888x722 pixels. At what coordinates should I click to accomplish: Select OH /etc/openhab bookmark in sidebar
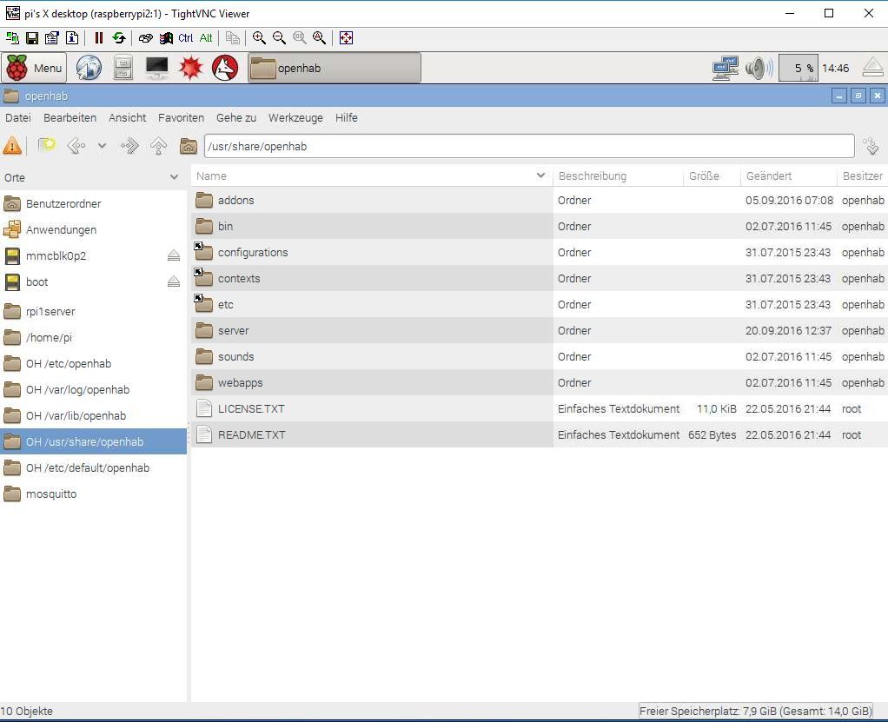coord(69,364)
